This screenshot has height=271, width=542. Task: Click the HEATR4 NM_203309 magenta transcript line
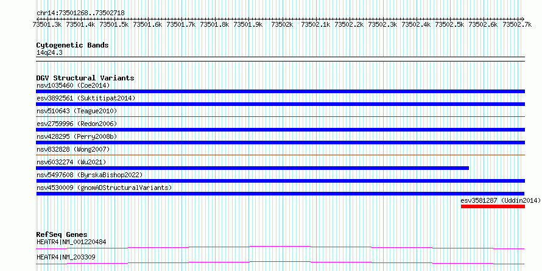point(280,262)
